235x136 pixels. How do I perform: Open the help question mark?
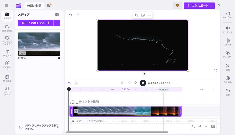click(x=219, y=6)
